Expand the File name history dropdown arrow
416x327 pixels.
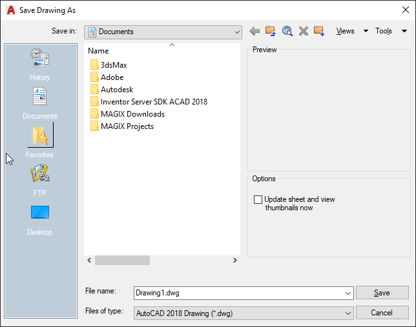pyautogui.click(x=348, y=293)
